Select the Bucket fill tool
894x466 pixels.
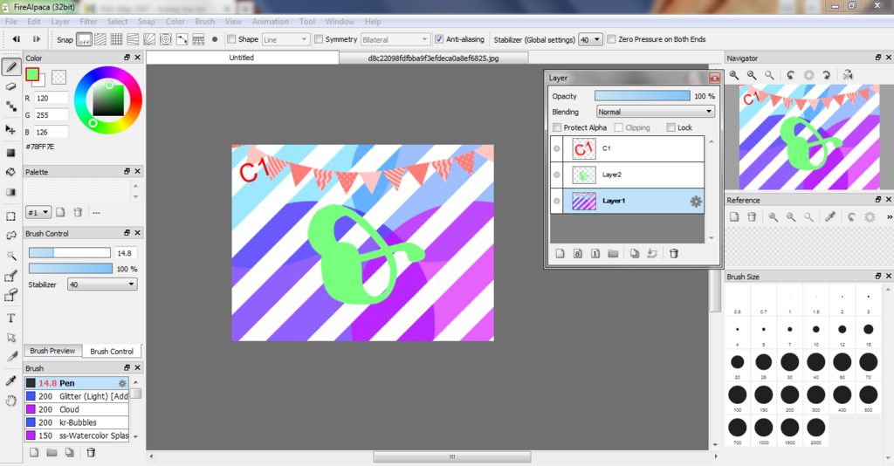[10, 172]
